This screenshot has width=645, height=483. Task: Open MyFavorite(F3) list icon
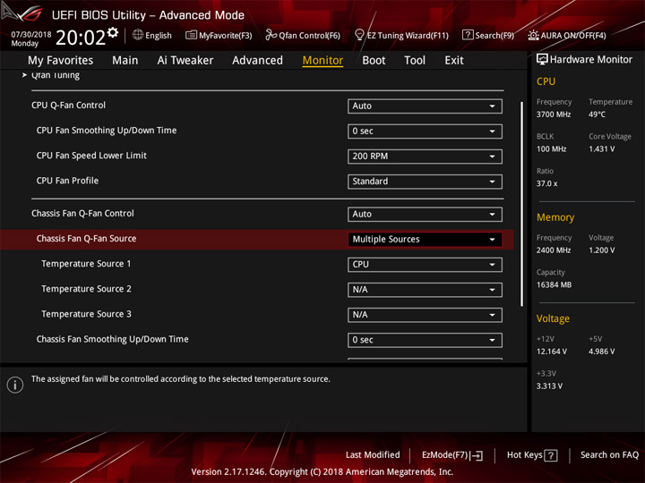(191, 35)
